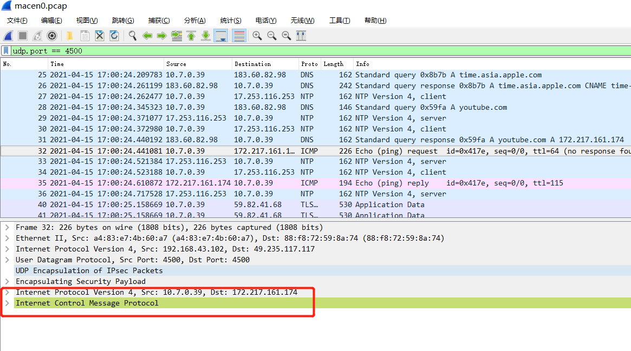Open the 统计(S) menu
This screenshot has width=631, height=351.
click(x=230, y=21)
